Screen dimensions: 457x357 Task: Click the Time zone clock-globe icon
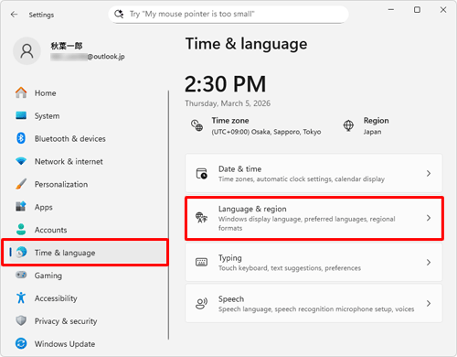pos(197,125)
